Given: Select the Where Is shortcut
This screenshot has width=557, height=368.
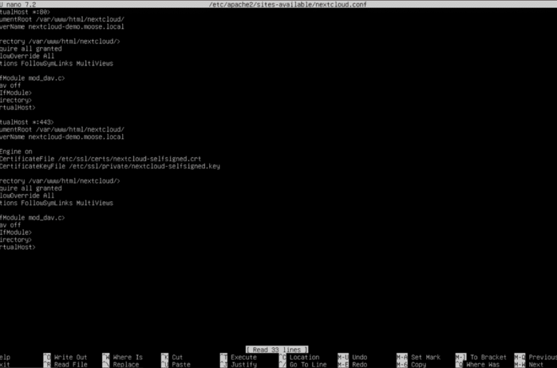Looking at the screenshot, I should pyautogui.click(x=128, y=357).
